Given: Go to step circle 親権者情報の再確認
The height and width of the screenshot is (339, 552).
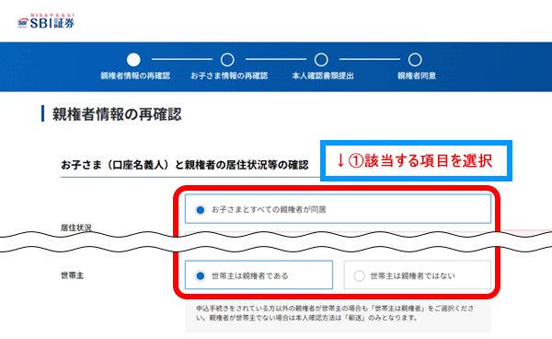Looking at the screenshot, I should coord(133,60).
